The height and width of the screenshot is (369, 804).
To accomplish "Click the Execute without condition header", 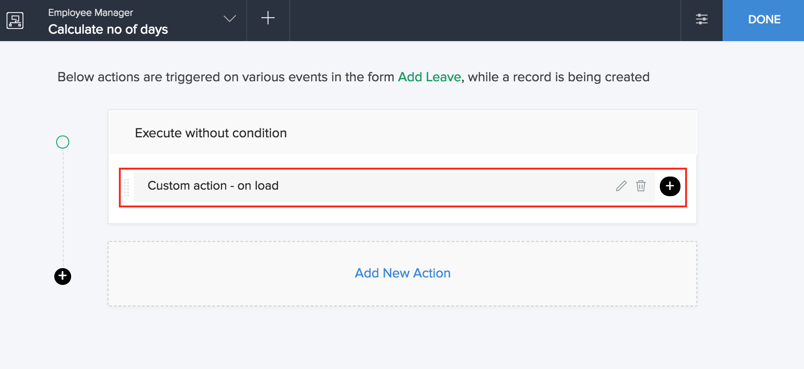I will click(x=211, y=133).
